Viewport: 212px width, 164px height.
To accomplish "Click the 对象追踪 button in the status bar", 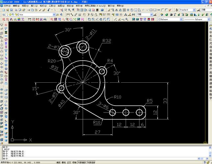I will (x=91, y=162).
